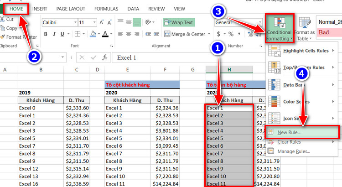Click Align Right icon
This screenshot has width=342, height=187.
(137, 34)
